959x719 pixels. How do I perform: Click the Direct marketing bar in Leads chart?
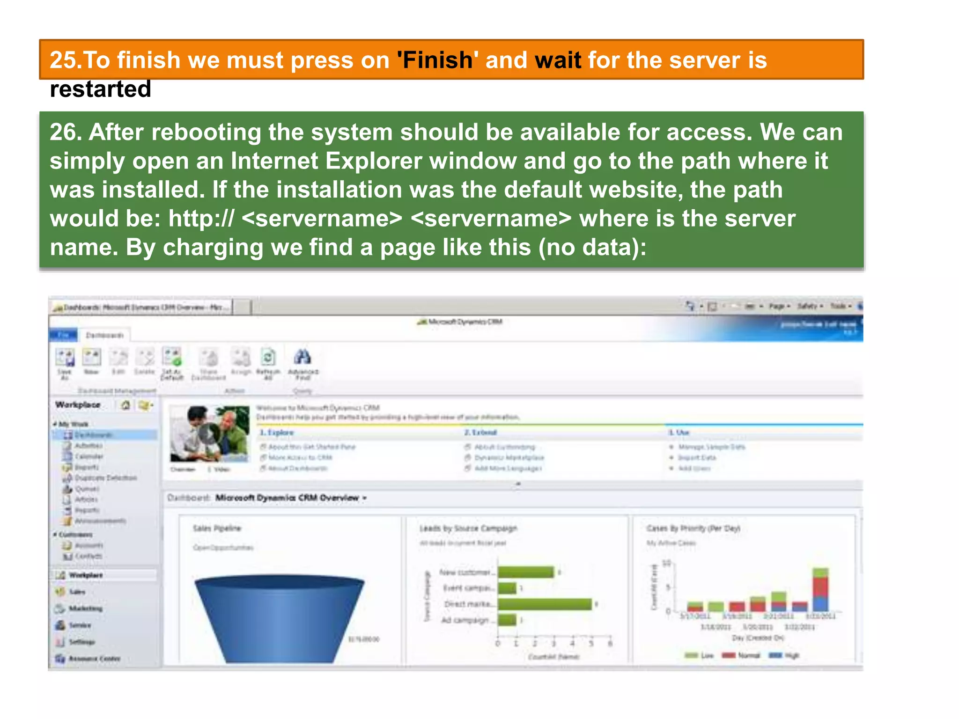[545, 604]
